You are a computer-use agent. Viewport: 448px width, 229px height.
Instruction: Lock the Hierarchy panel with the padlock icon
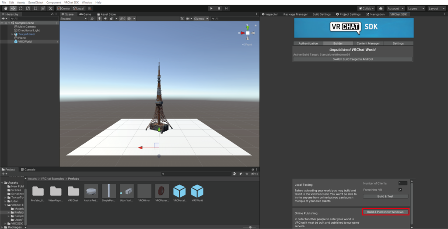click(52, 14)
